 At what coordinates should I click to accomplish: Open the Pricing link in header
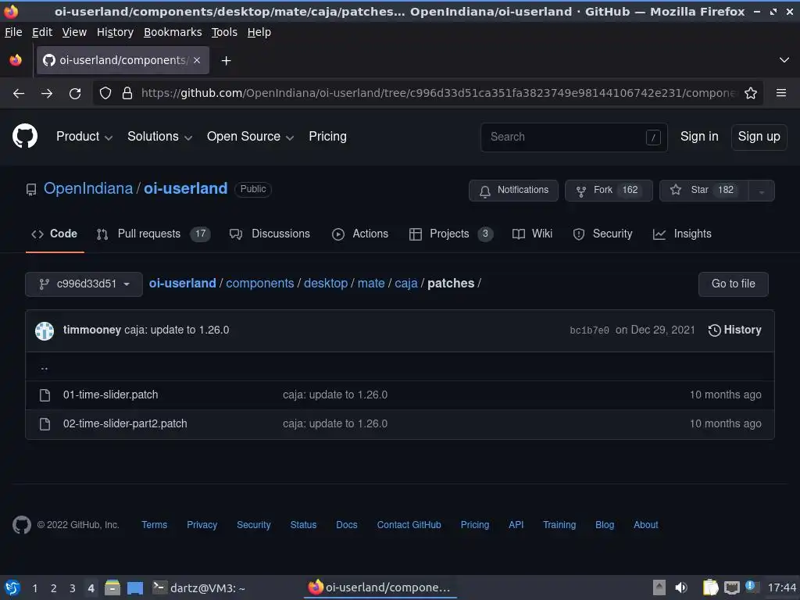pos(327,137)
